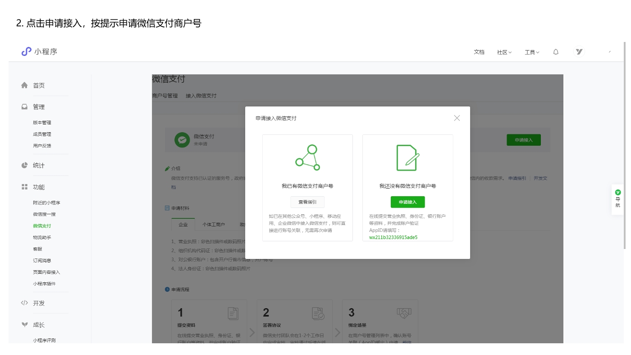Click the 小程序 logo icon
Viewport: 631px width, 355px height.
click(x=26, y=51)
